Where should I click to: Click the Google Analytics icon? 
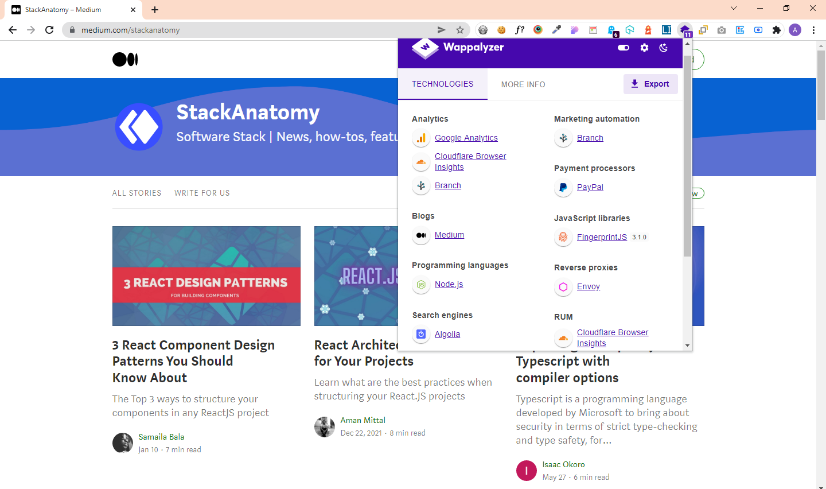click(x=421, y=138)
